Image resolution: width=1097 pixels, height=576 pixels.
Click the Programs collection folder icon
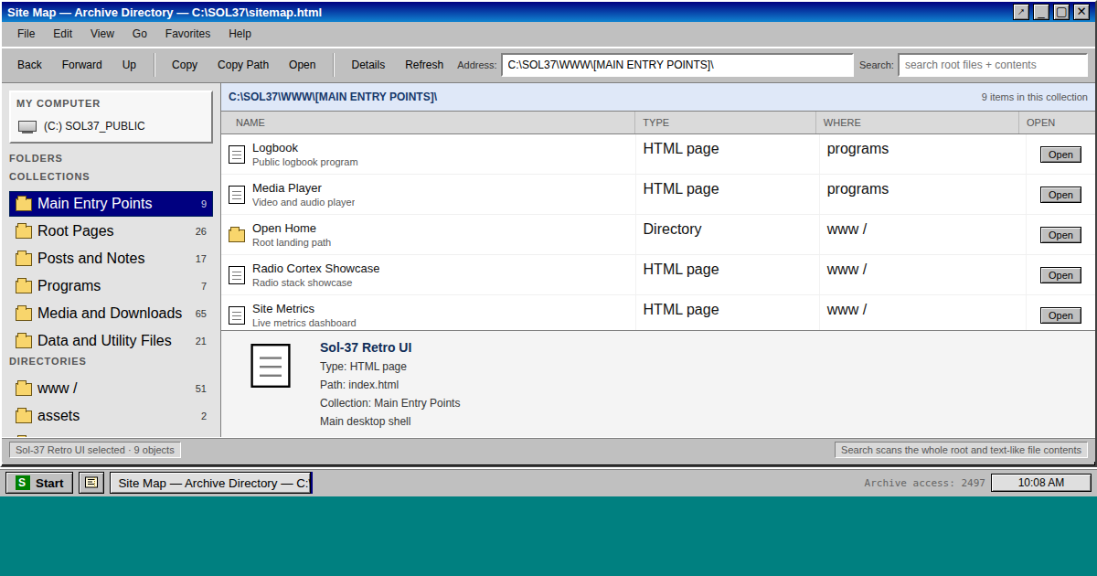[24, 286]
